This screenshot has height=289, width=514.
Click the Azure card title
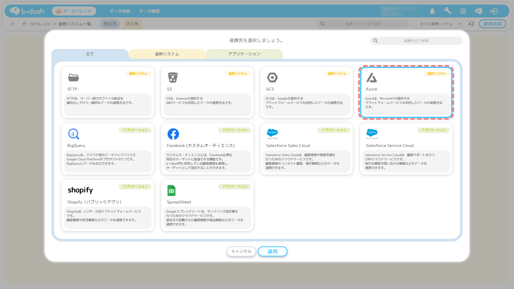tap(371, 89)
